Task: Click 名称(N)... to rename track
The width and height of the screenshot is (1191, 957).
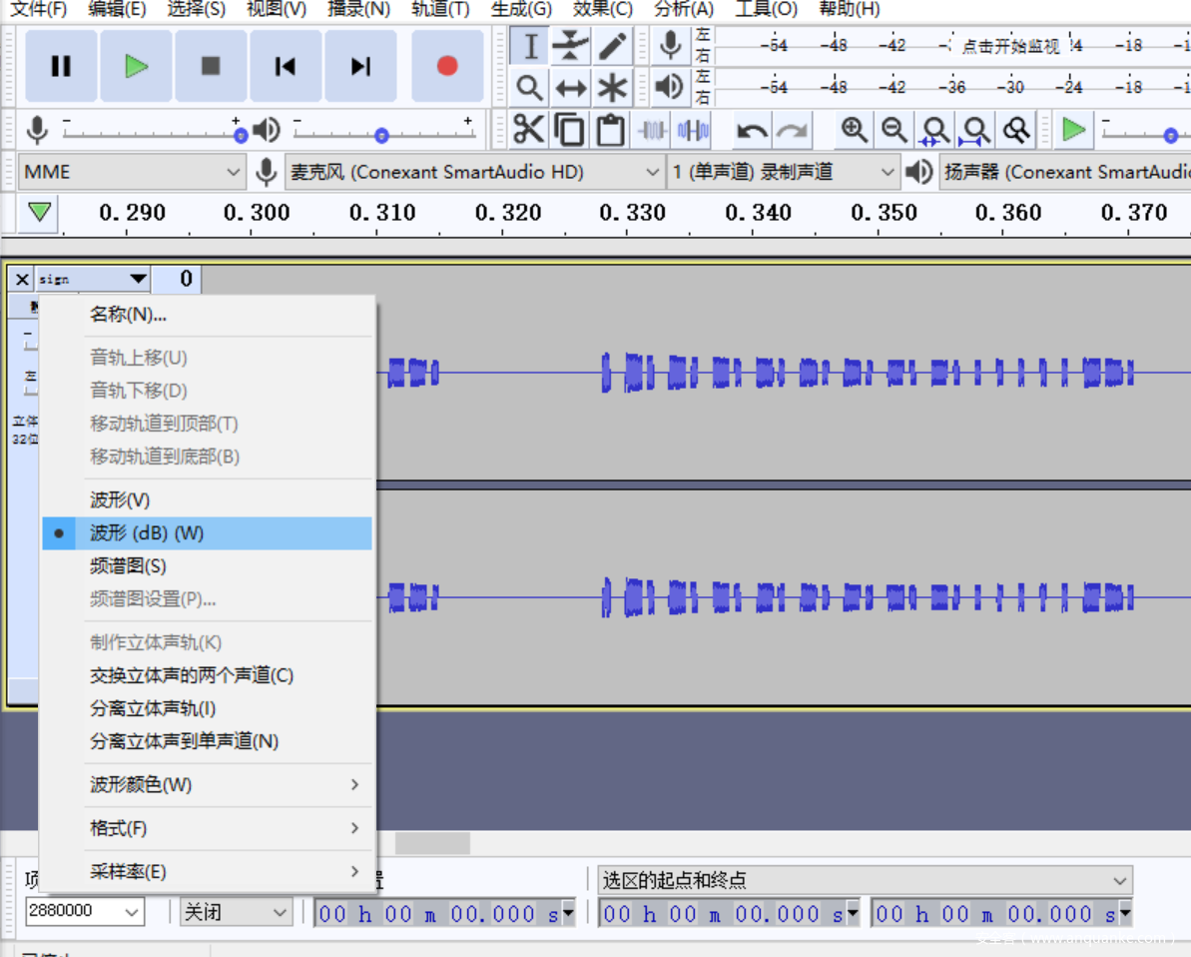Action: pos(128,315)
